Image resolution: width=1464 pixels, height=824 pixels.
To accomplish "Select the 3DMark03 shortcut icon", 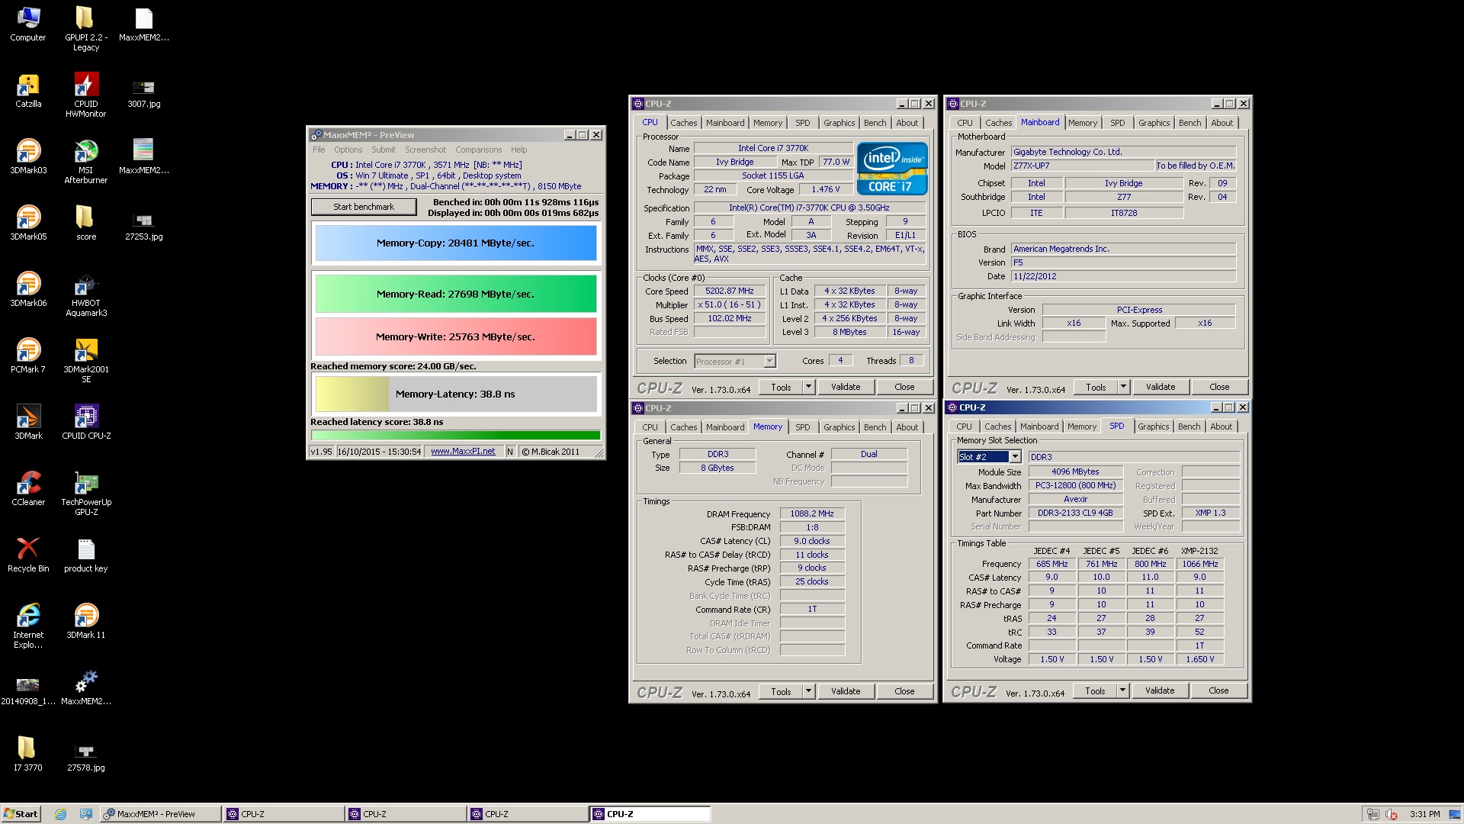I will tap(28, 156).
